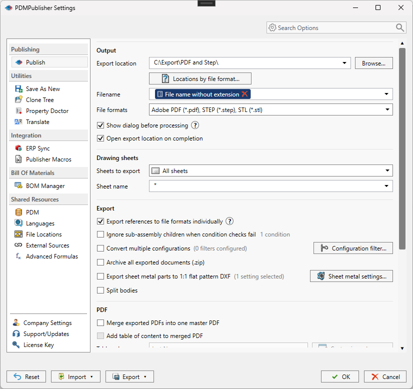
Task: Expand the Filename dropdown arrow
Action: tap(386, 94)
